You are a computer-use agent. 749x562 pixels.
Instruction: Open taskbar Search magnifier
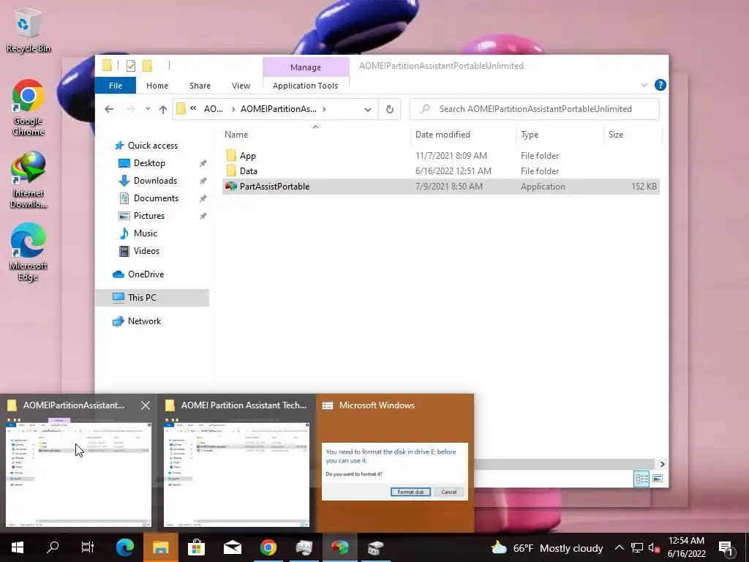[53, 547]
